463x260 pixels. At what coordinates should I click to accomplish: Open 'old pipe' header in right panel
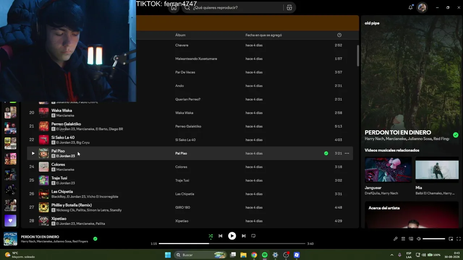click(372, 23)
